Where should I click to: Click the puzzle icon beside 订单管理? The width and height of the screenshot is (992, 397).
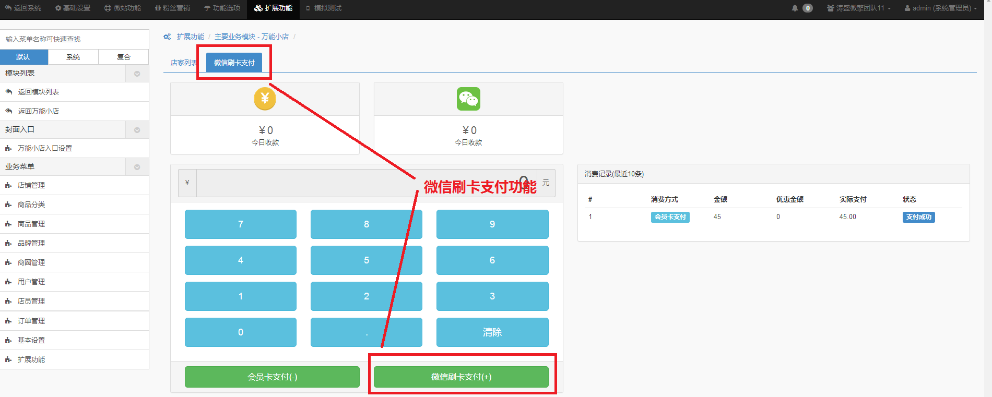(x=8, y=321)
